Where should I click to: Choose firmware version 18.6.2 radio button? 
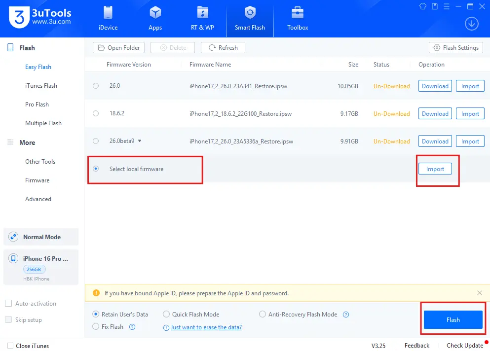click(96, 113)
